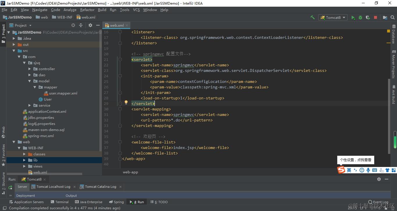Build the project with the hammer icon
397x211 pixels.
[x=312, y=17]
